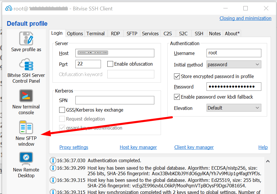277x194 pixels.
Task: Focus the Username field containing root
Action: coord(234,53)
